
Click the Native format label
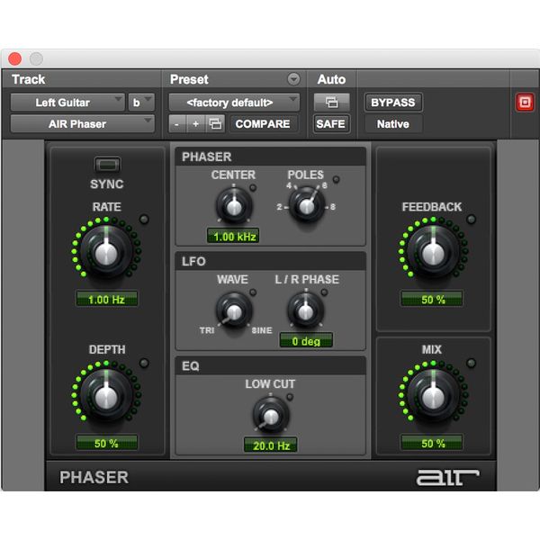[x=393, y=124]
